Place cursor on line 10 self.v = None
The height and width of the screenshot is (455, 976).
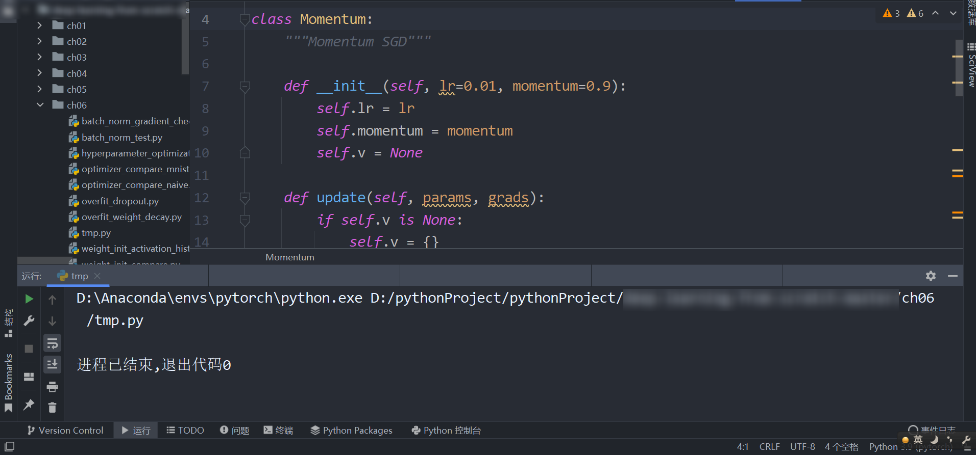pos(369,153)
